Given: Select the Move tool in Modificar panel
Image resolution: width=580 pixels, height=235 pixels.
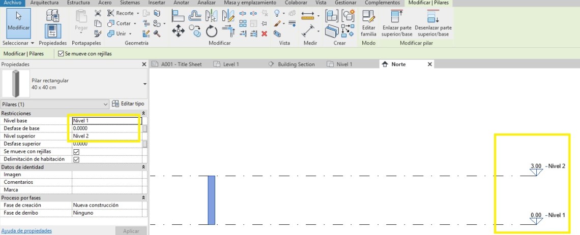Looking at the screenshot, I should click(x=178, y=31).
